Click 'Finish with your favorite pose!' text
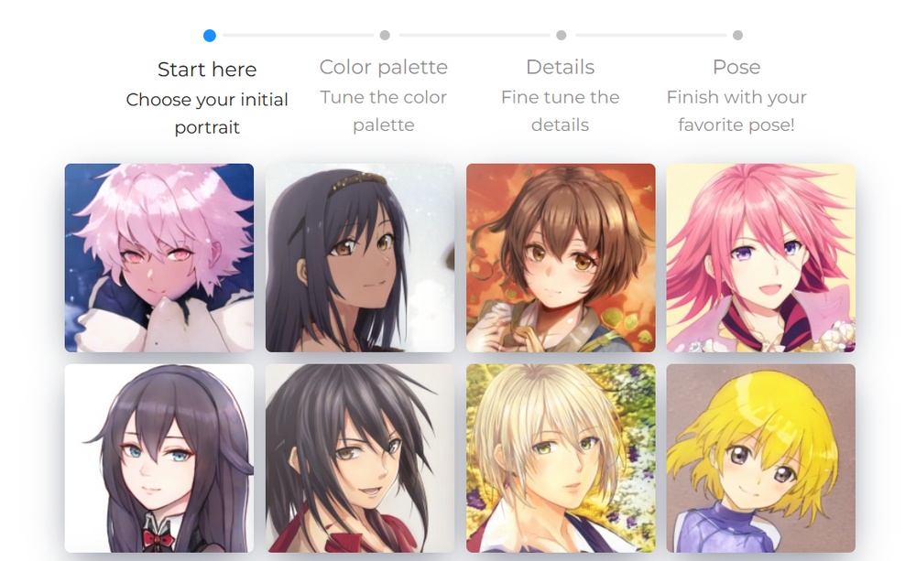 [x=736, y=111]
